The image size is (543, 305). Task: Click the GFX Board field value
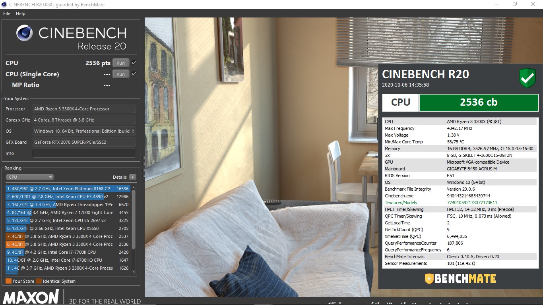pos(84,142)
